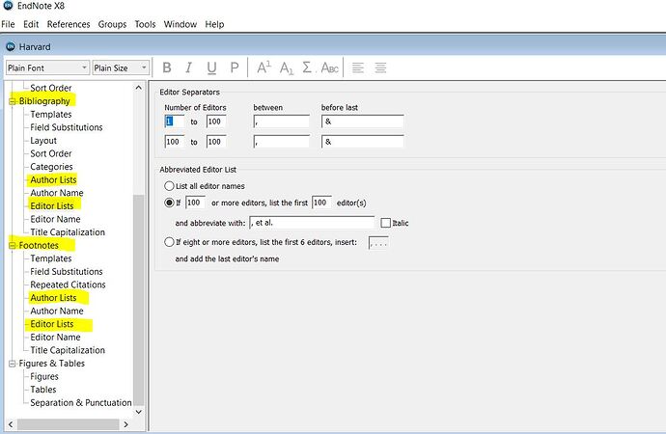The image size is (666, 434).
Task: Apply Subscript formatting icon
Action: pyautogui.click(x=287, y=68)
